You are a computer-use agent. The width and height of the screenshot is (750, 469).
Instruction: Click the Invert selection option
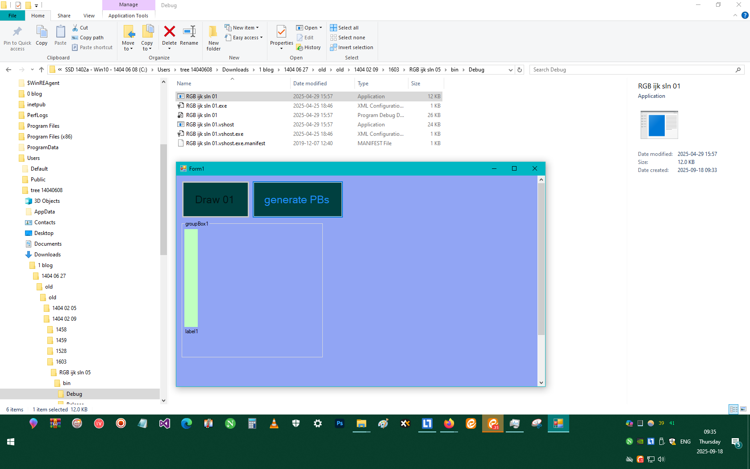pyautogui.click(x=351, y=47)
